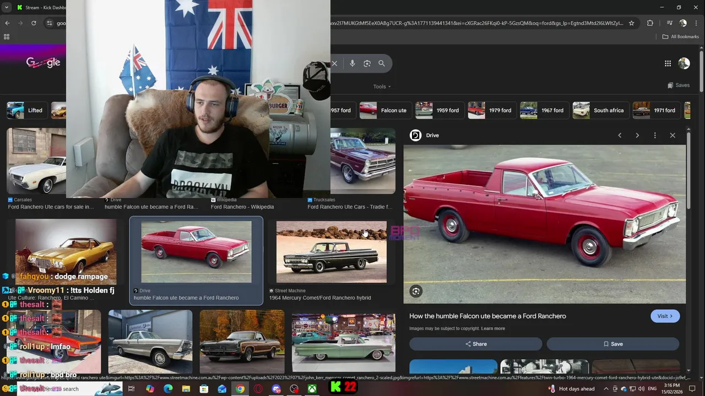Open Google Lens image search icon
Screen dimensions: 705x396
point(367,63)
